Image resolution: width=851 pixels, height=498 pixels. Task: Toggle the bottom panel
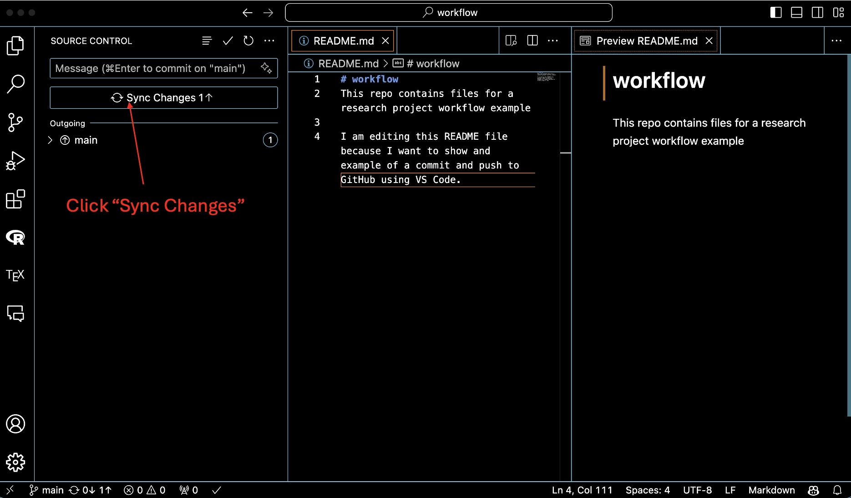(x=797, y=13)
